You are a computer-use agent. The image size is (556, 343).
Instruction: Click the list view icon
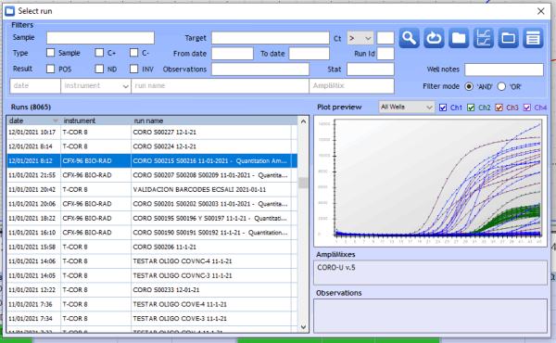tap(533, 38)
